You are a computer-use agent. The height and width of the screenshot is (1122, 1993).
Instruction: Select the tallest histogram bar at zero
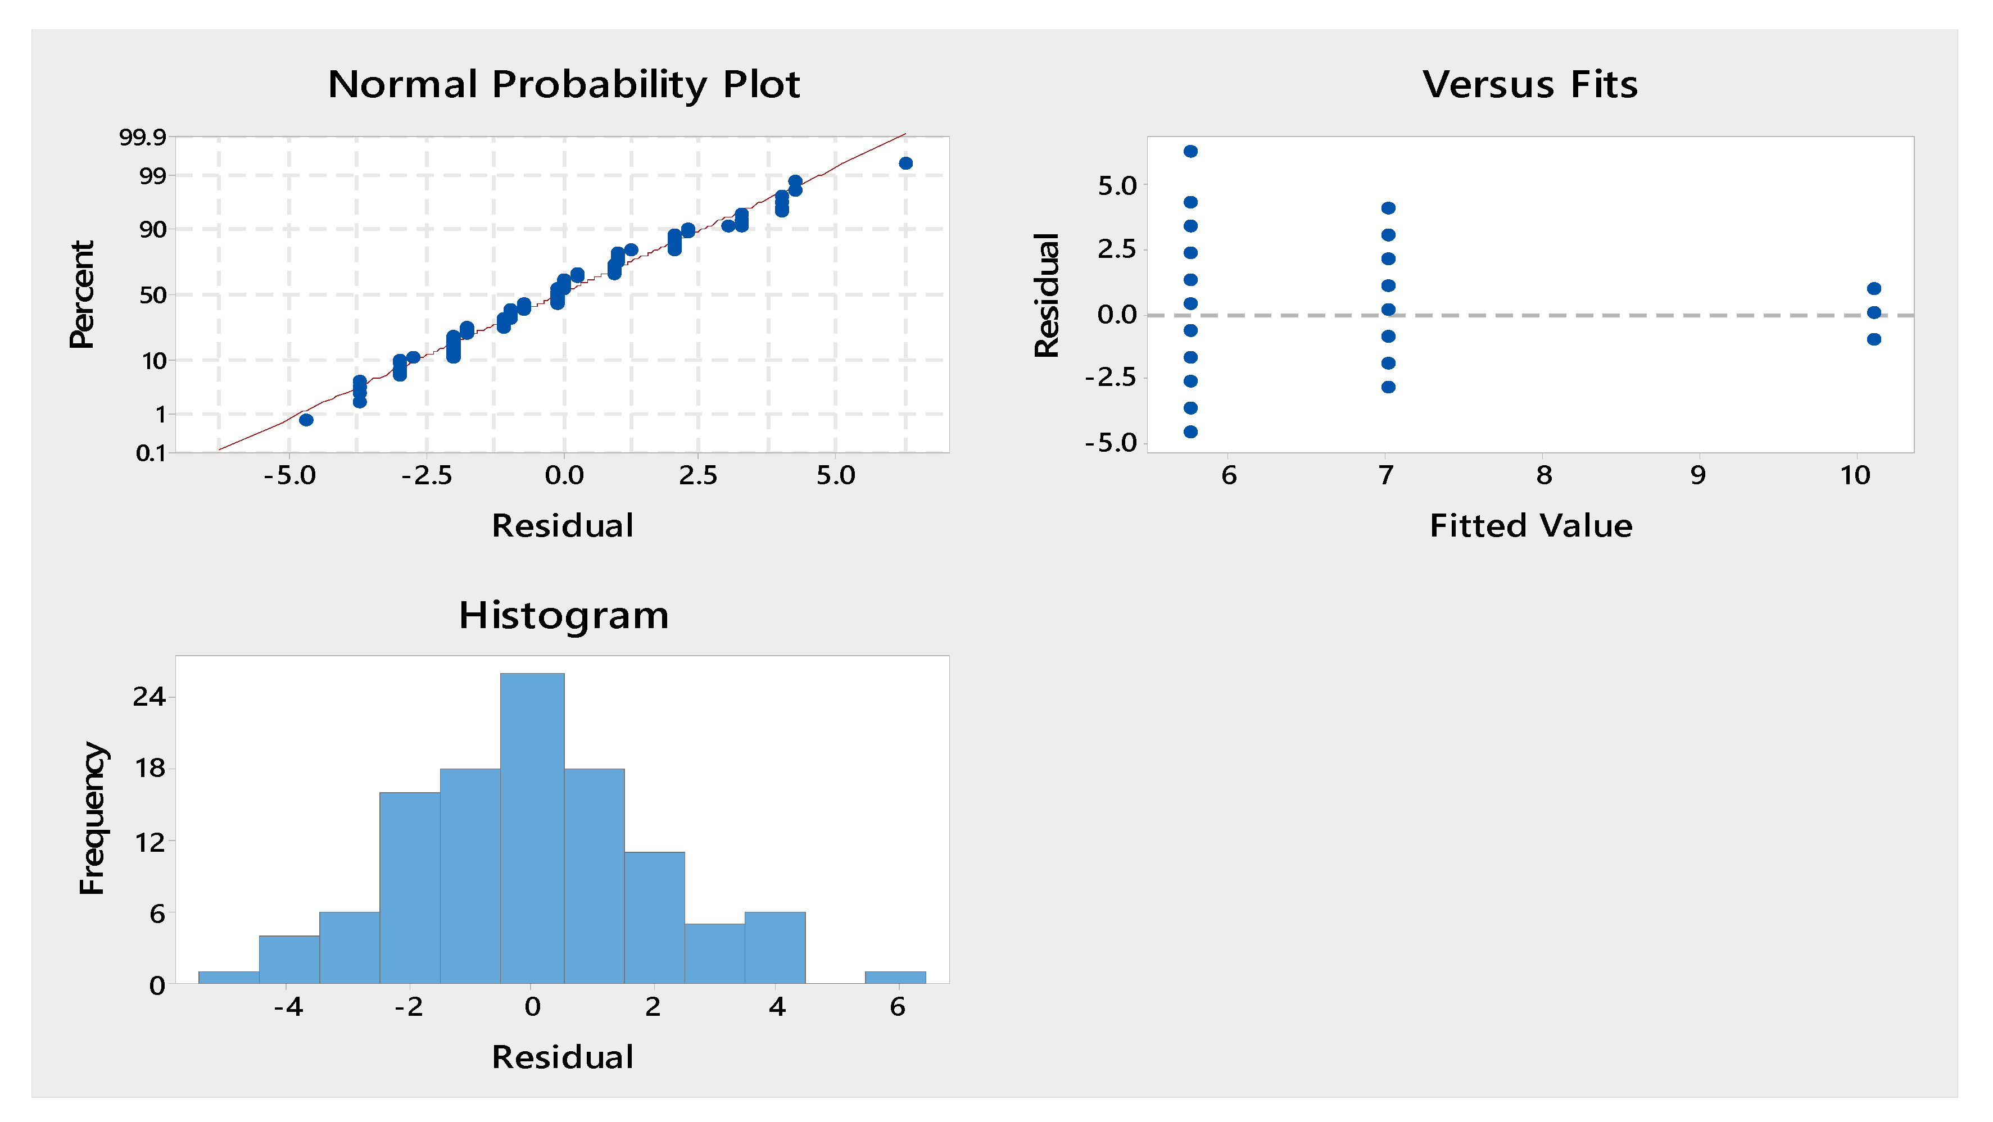pyautogui.click(x=532, y=828)
